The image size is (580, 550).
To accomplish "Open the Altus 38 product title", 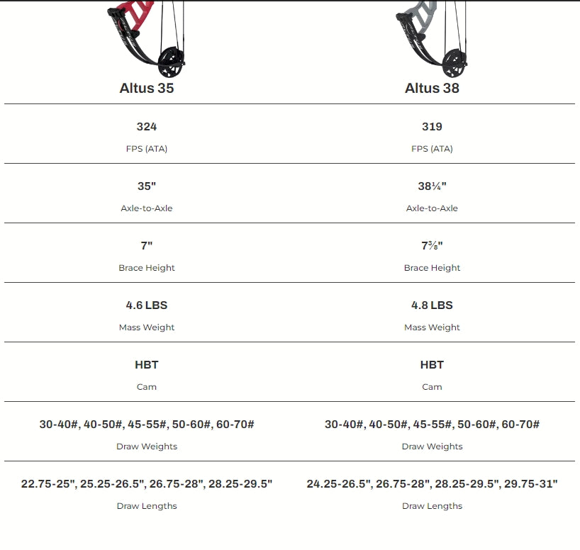I will (x=432, y=88).
